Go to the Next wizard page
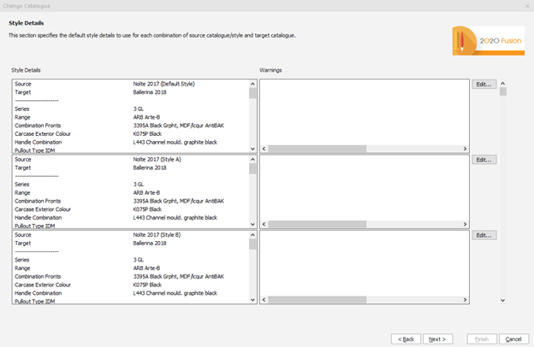The width and height of the screenshot is (534, 347). pyautogui.click(x=437, y=339)
